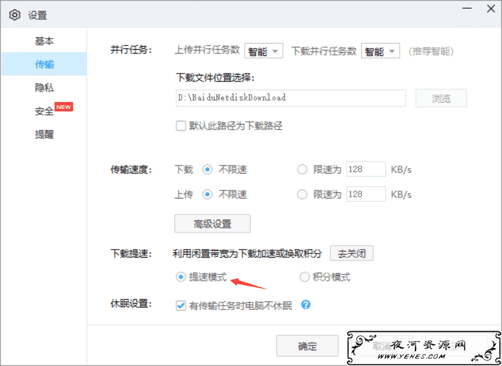
Task: Uncheck 有传输任务时电脑不休眠 checkbox
Action: click(181, 306)
